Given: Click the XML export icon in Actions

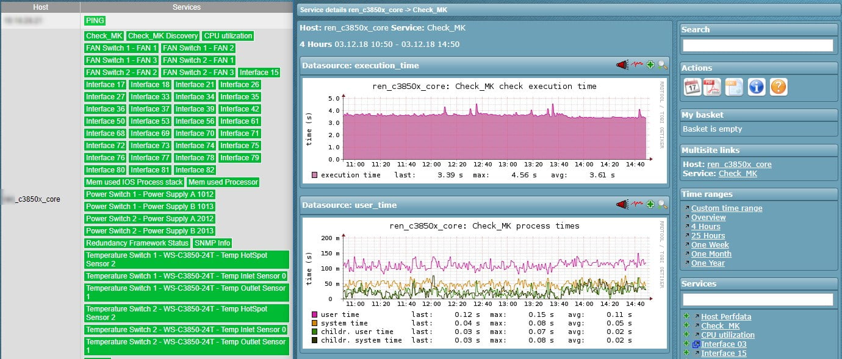Looking at the screenshot, I should (x=734, y=87).
